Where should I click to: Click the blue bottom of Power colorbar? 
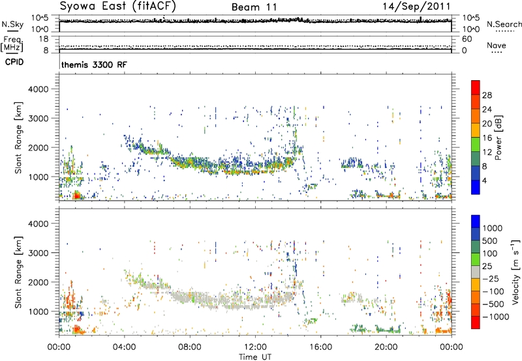[x=476, y=187]
